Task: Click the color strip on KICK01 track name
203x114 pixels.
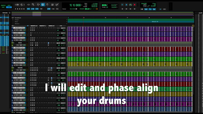Action: [25, 28]
